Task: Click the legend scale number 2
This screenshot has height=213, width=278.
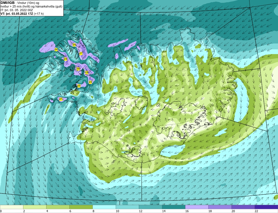Action: pyautogui.click(x=24, y=211)
